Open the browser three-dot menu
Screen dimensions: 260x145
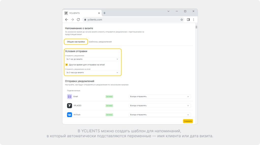click(193, 20)
